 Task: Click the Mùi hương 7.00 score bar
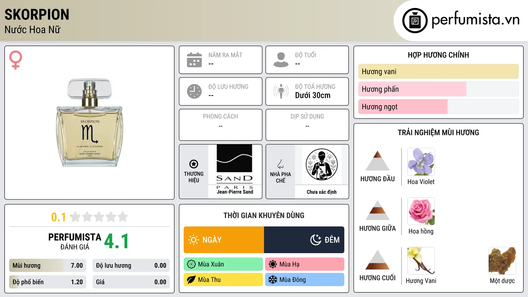[x=48, y=266]
